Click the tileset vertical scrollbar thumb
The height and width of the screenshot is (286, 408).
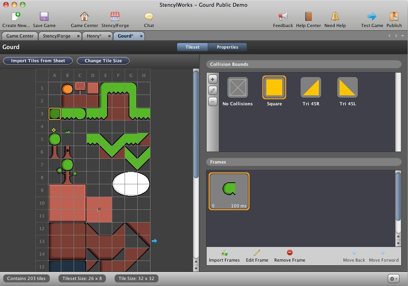196,124
